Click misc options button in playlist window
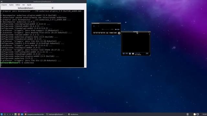 [133, 54]
